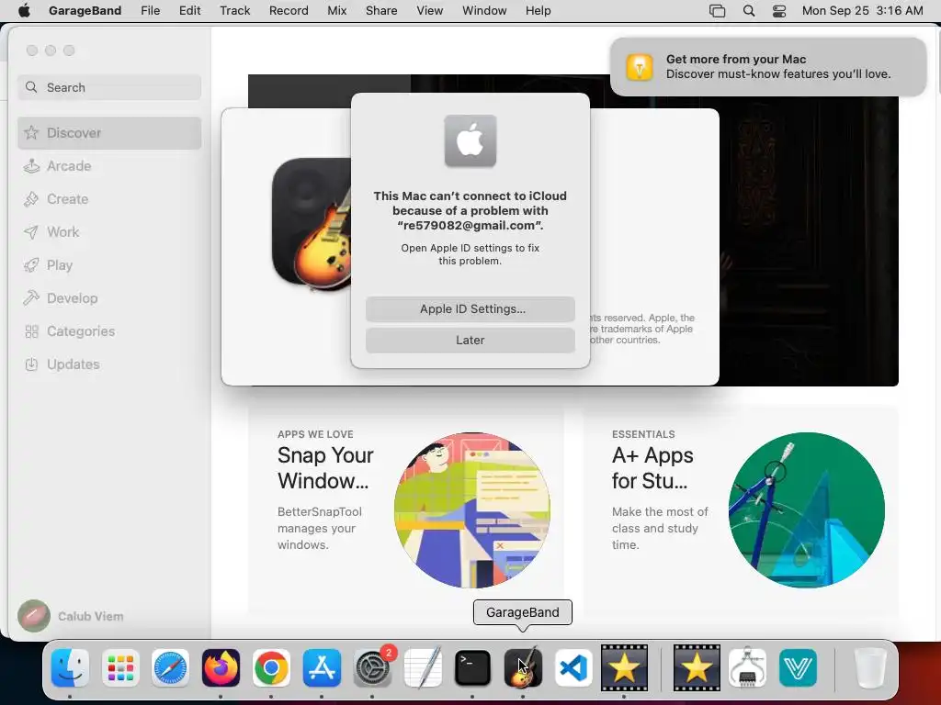Open the Mix menu
The width and height of the screenshot is (941, 705).
[336, 11]
